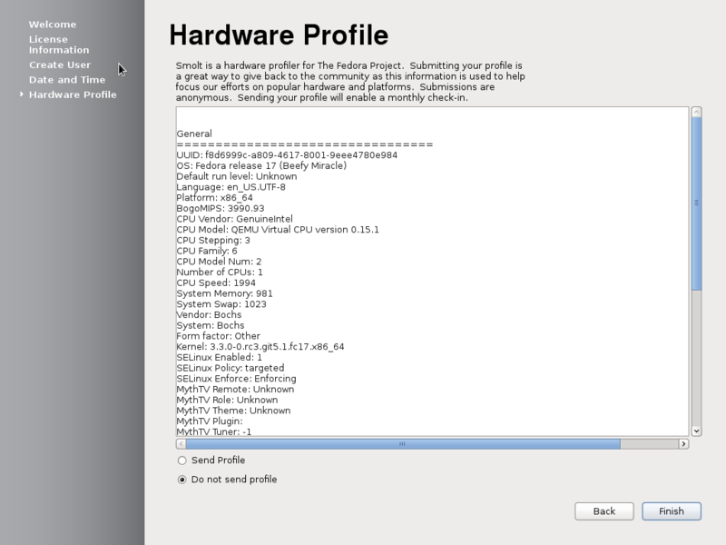Image resolution: width=726 pixels, height=545 pixels.
Task: Click the CPU Model: QEMU Virtual CPU line
Action: click(278, 230)
